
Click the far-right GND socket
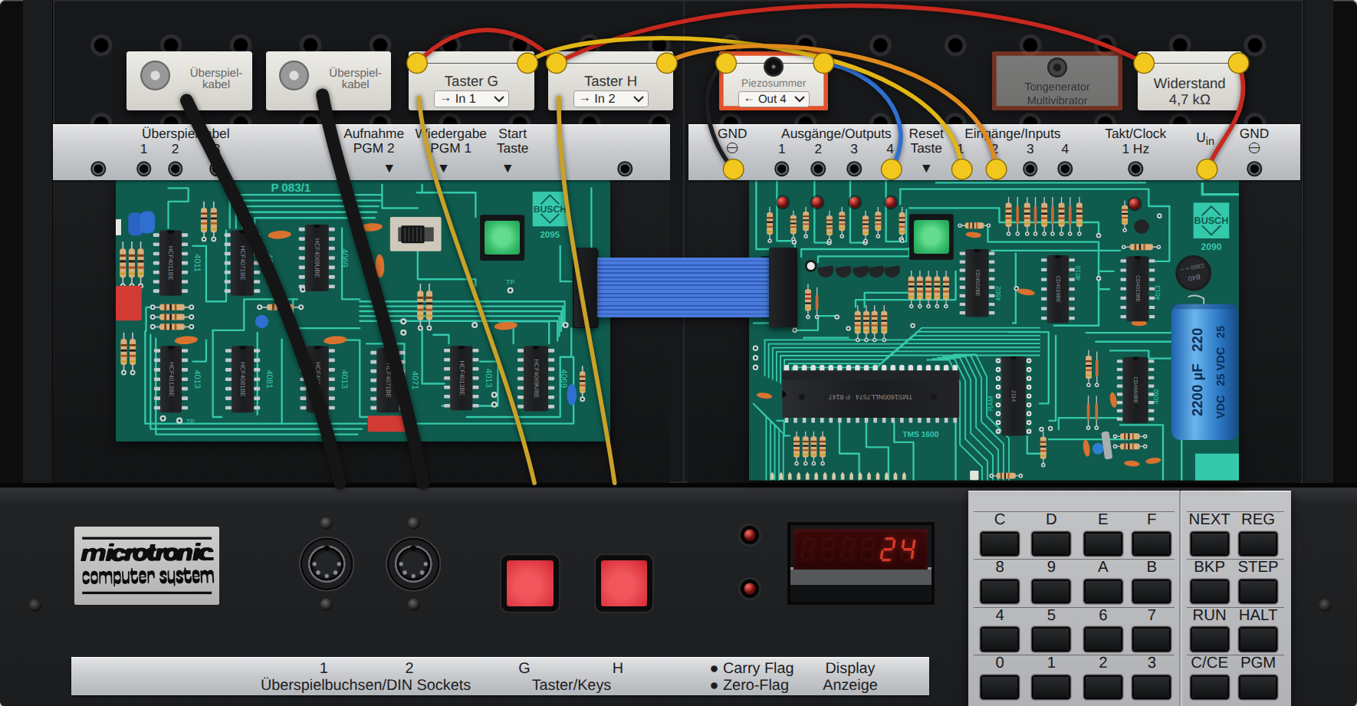1254,169
